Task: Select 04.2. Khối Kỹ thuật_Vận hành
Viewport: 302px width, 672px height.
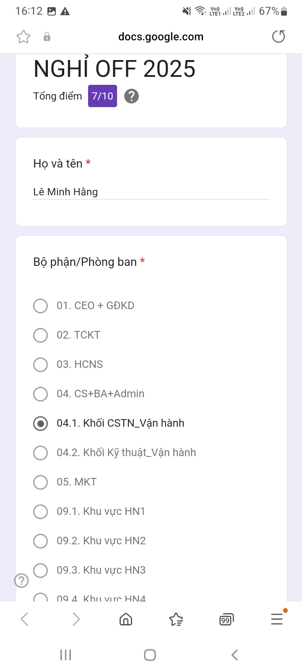Action: tap(41, 453)
